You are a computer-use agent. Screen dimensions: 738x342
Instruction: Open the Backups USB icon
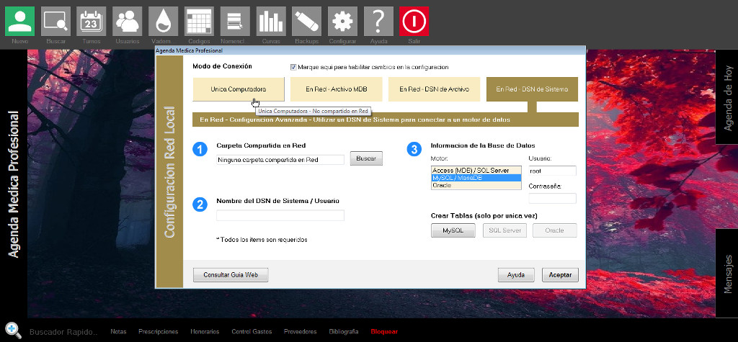(x=306, y=21)
